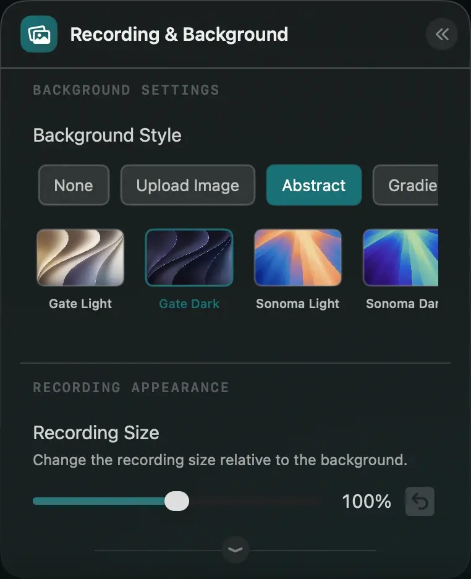Choose Upload Image background style

[188, 185]
